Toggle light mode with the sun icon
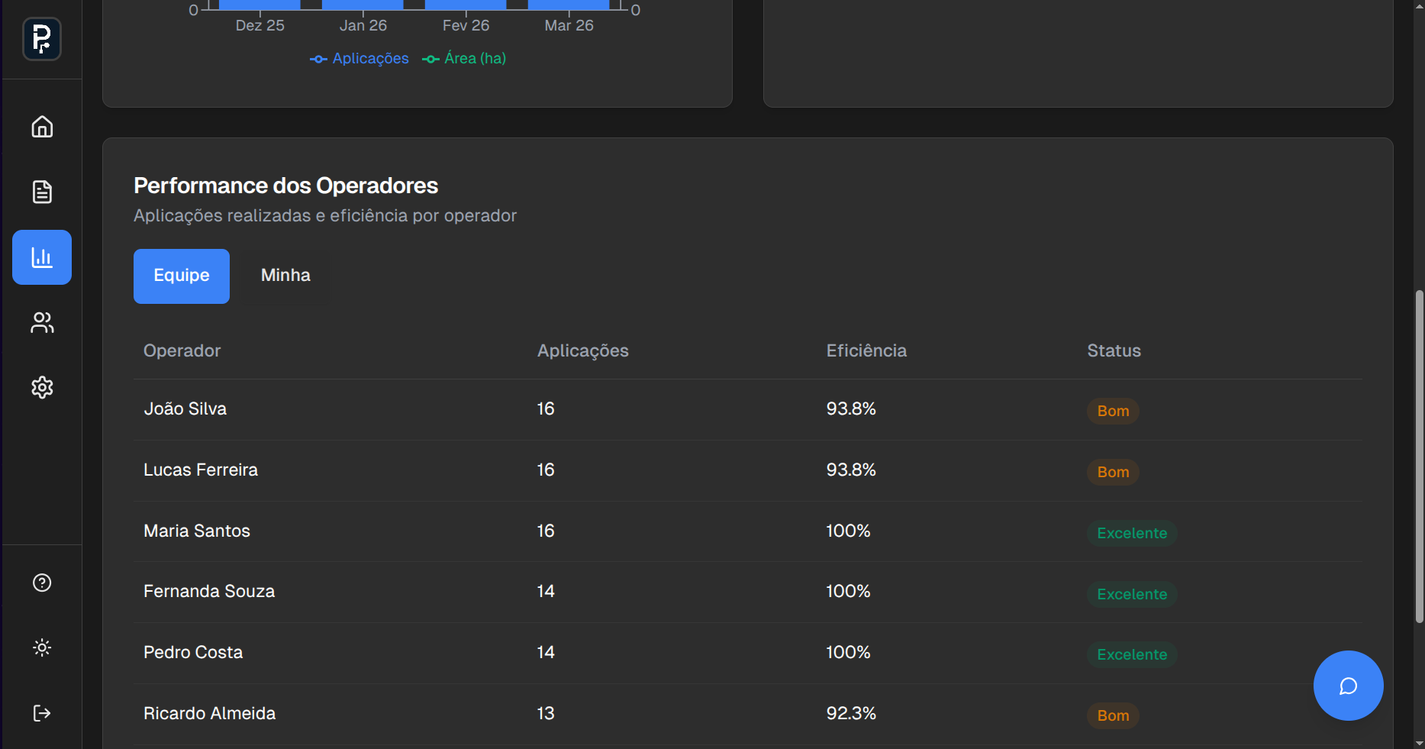 tap(41, 647)
